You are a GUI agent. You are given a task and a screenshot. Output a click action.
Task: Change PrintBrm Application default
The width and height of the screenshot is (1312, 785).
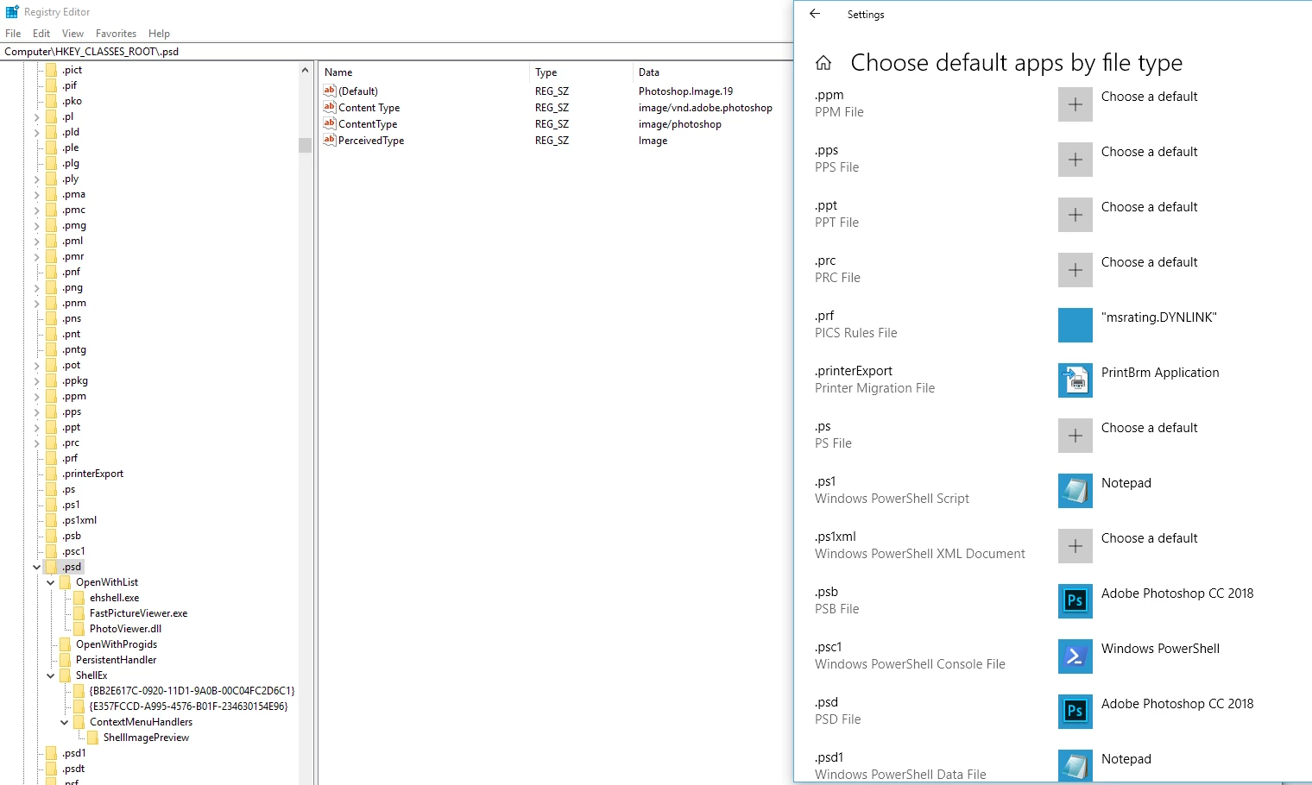pyautogui.click(x=1160, y=373)
